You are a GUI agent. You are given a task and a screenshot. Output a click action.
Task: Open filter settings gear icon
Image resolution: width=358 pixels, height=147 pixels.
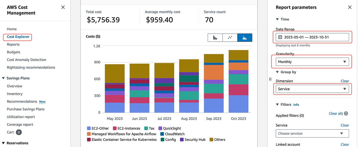click(346, 114)
